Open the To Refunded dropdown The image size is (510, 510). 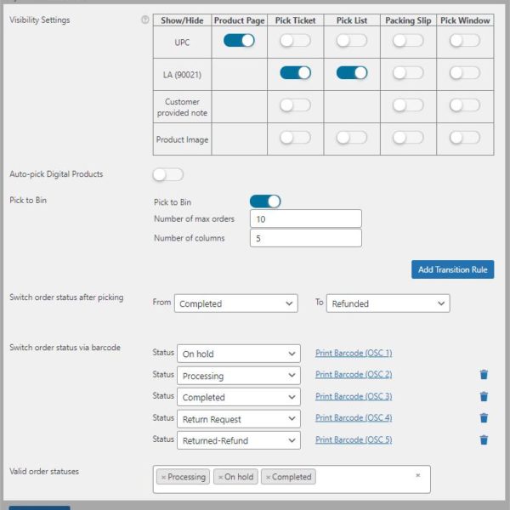(x=388, y=303)
